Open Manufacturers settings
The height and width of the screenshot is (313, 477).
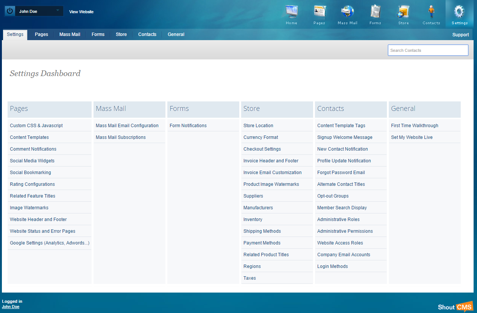tap(258, 208)
